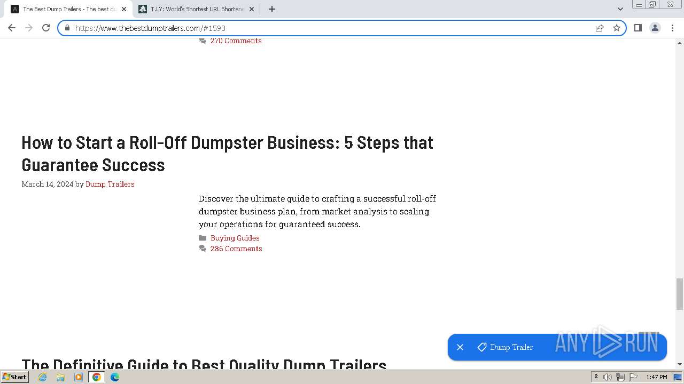
Task: Open the Windows Start menu
Action: pyautogui.click(x=15, y=377)
